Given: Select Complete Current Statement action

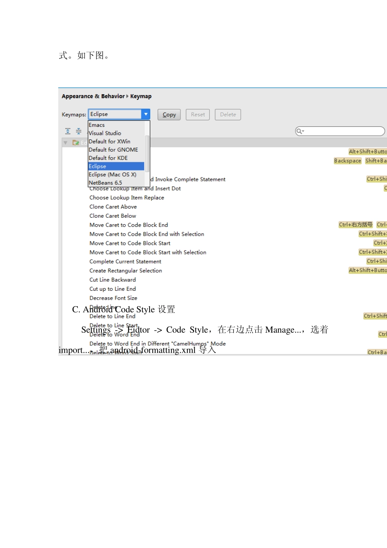Looking at the screenshot, I should (x=125, y=262).
